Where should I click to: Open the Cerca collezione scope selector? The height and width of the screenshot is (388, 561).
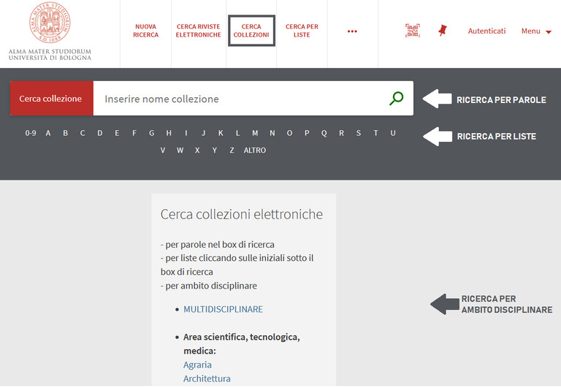point(51,99)
